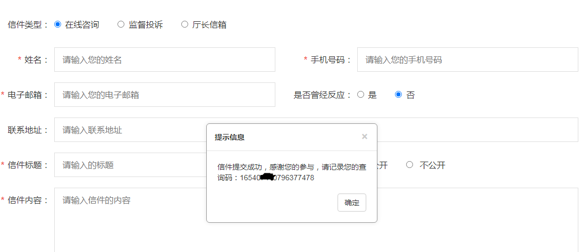Close the 提示信息 dialog with X
Viewport: 581px width, 252px height.
(365, 137)
